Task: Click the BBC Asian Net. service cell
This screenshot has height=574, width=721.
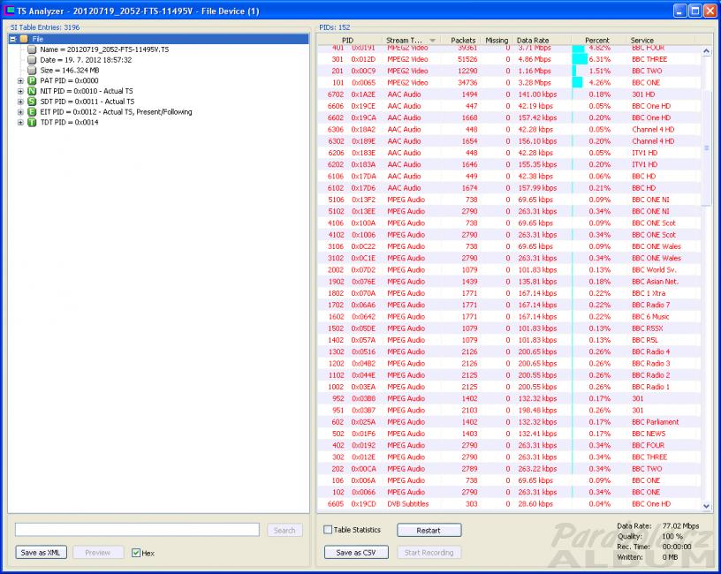Action: [656, 281]
